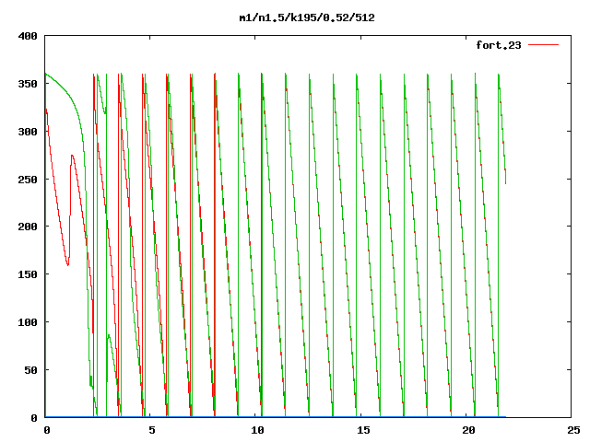Image resolution: width=590 pixels, height=442 pixels.
Task: Click the y-axis label 150
Action: pos(28,274)
